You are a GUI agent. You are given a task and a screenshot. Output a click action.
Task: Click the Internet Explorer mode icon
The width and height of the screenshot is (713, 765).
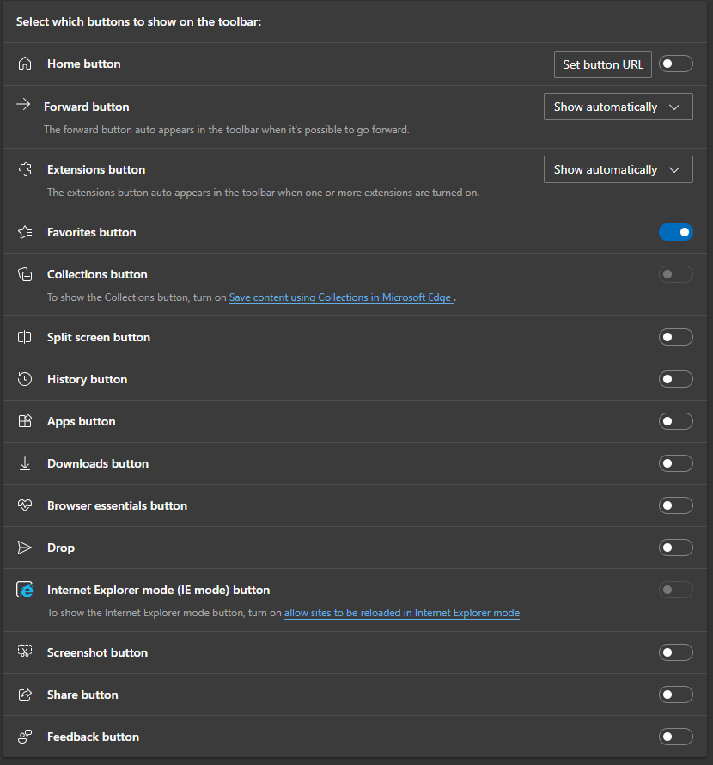25,590
